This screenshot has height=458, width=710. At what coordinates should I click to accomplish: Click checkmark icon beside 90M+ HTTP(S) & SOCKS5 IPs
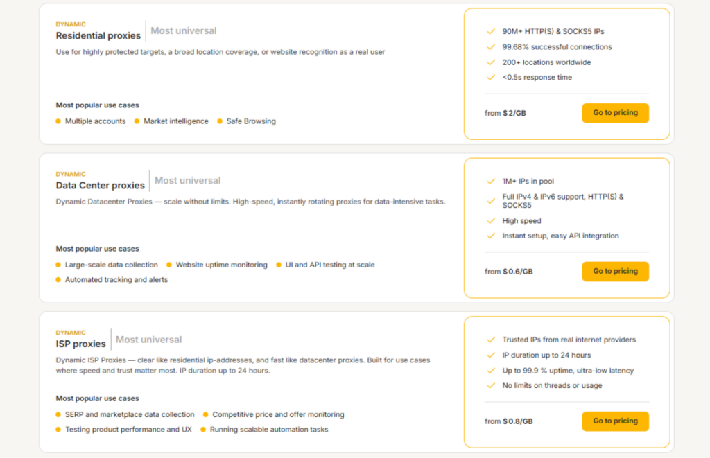pyautogui.click(x=491, y=32)
